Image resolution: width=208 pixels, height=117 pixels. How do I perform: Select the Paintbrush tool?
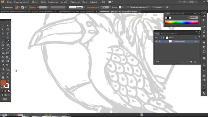point(3,42)
